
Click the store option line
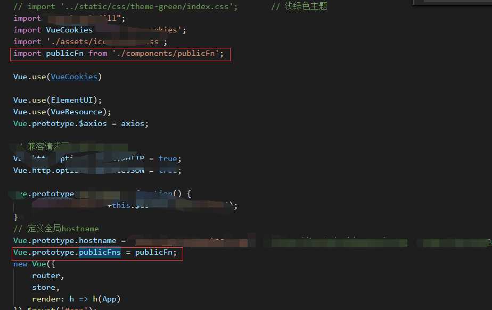coord(46,288)
